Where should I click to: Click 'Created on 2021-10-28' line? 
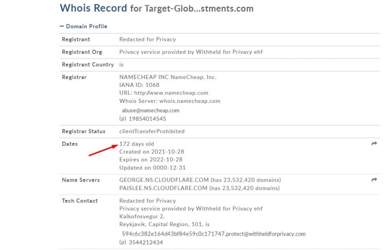click(152, 152)
